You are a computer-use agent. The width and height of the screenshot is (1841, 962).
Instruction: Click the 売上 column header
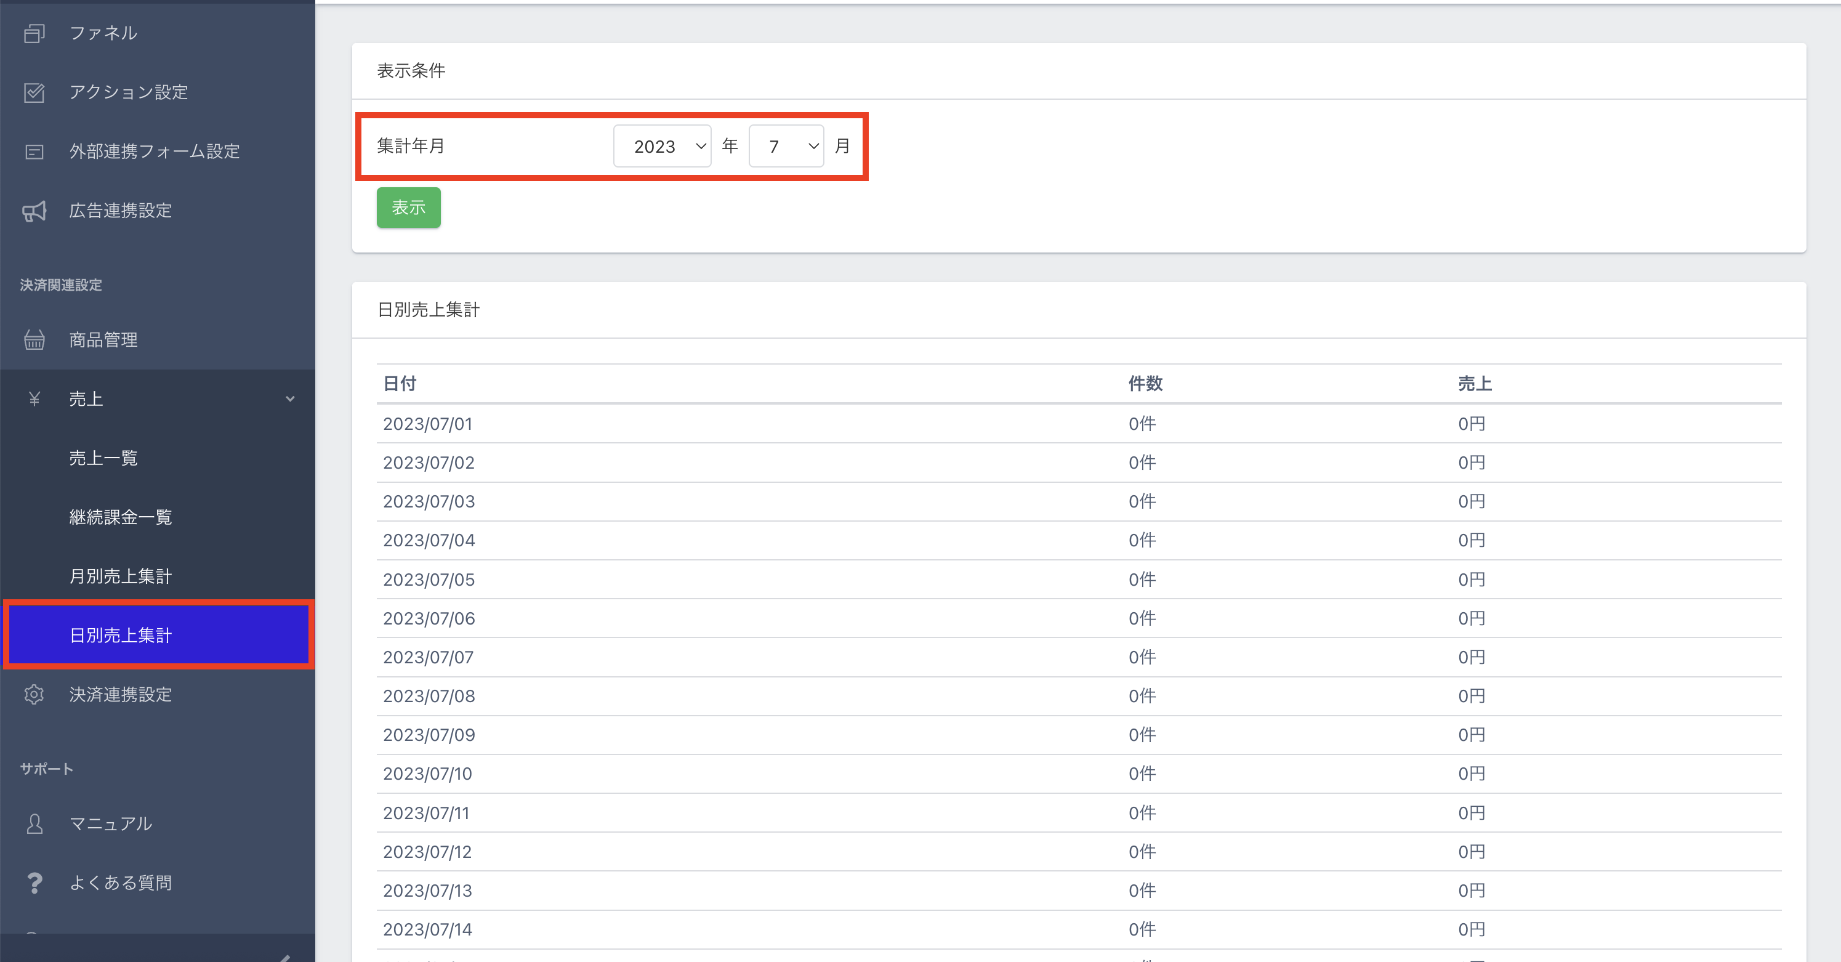pyautogui.click(x=1475, y=384)
